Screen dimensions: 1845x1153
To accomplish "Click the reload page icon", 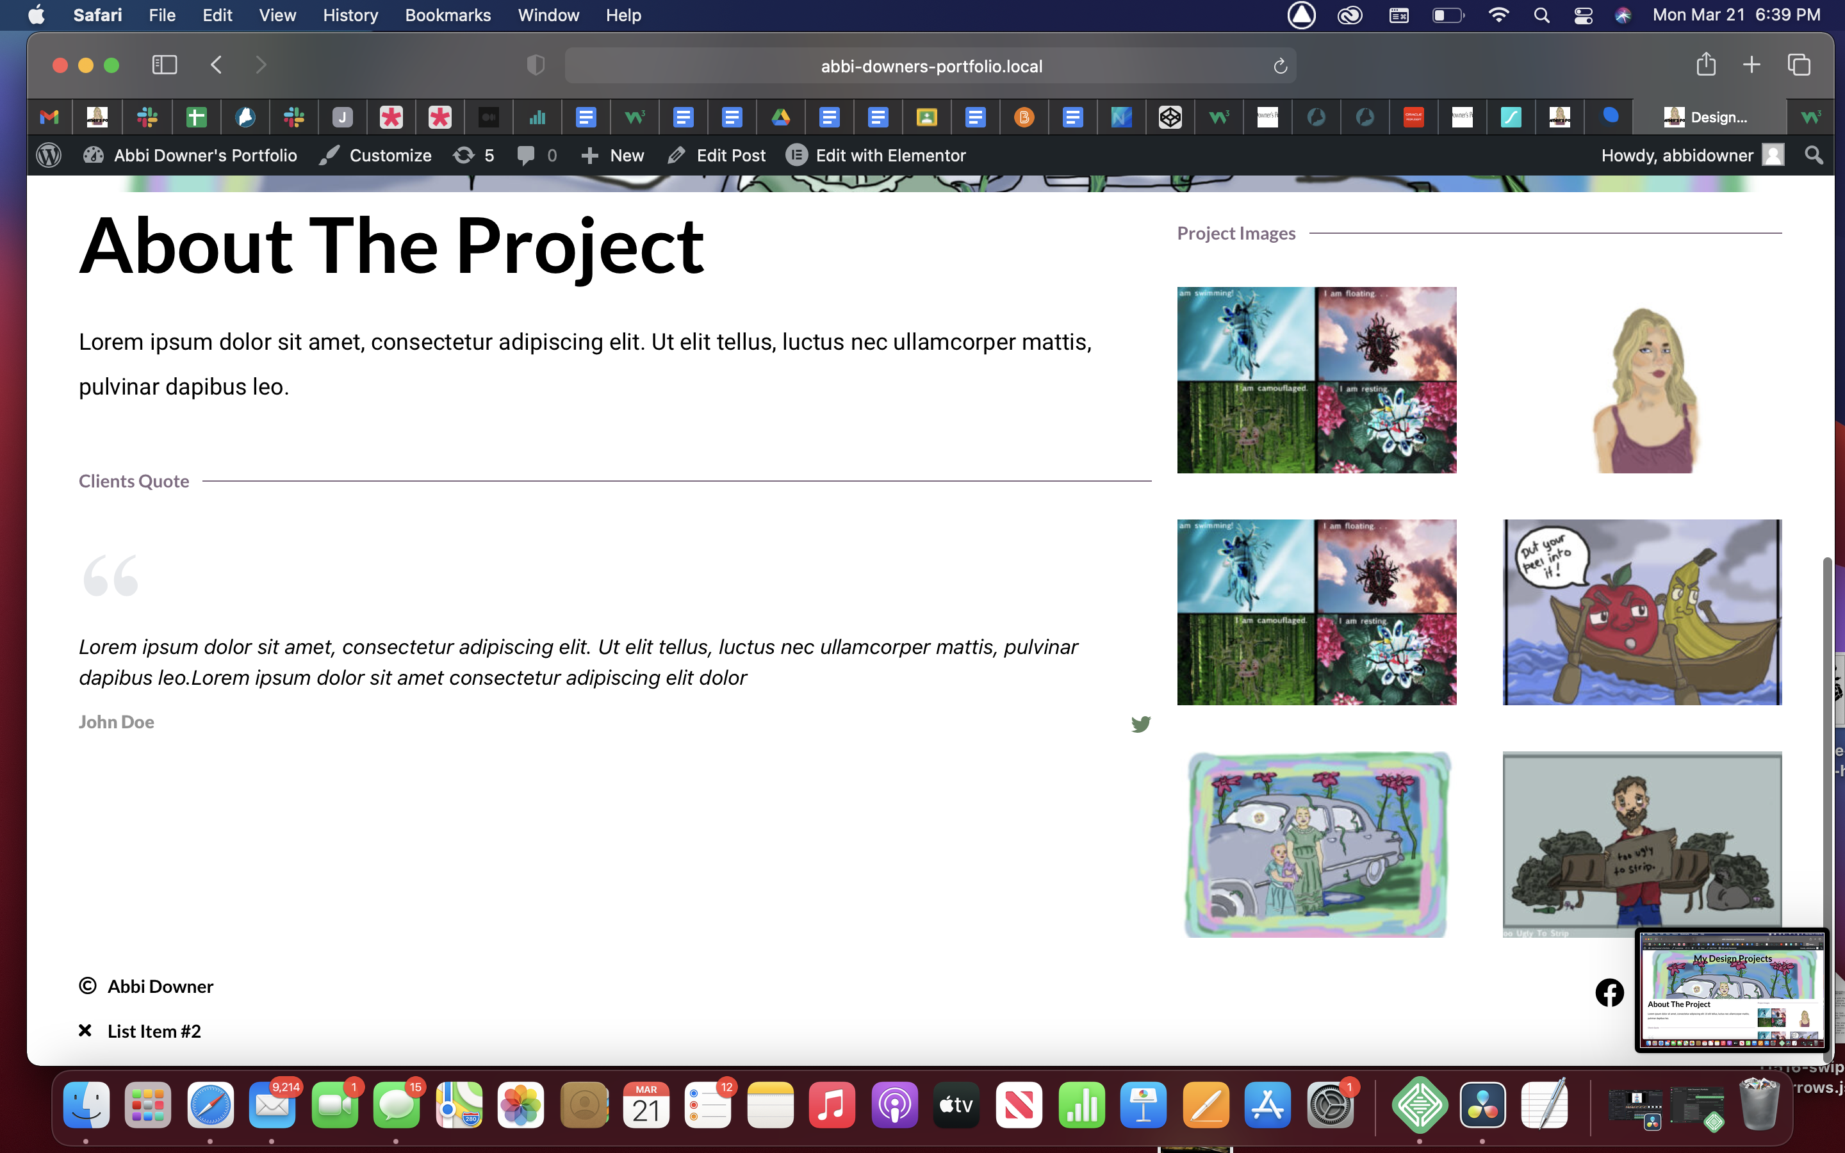I will (1280, 67).
